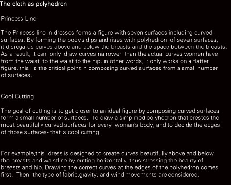Click the line starting 'For example,this dress is designed'
The image size is (231, 185).
click(x=107, y=154)
